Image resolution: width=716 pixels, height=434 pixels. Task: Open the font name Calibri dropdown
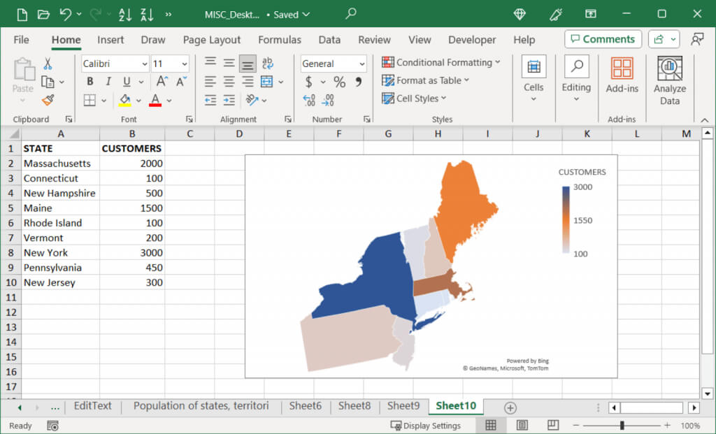pos(144,64)
